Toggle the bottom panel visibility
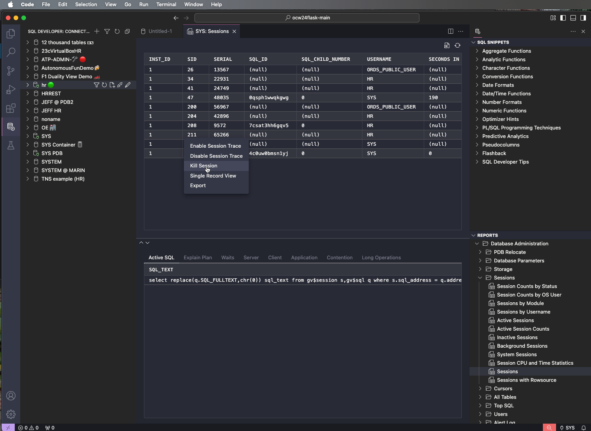Viewport: 591px width, 431px height. click(573, 18)
